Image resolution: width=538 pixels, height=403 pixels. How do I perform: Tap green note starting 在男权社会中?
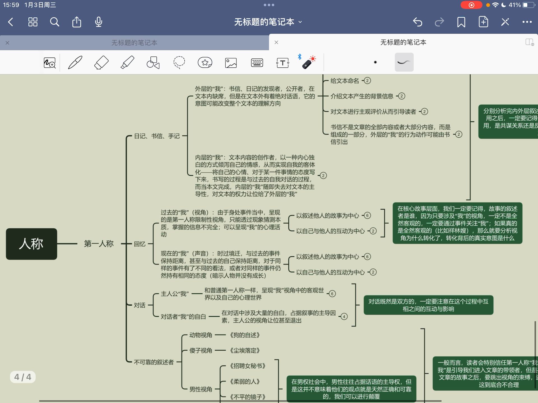pyautogui.click(x=351, y=389)
